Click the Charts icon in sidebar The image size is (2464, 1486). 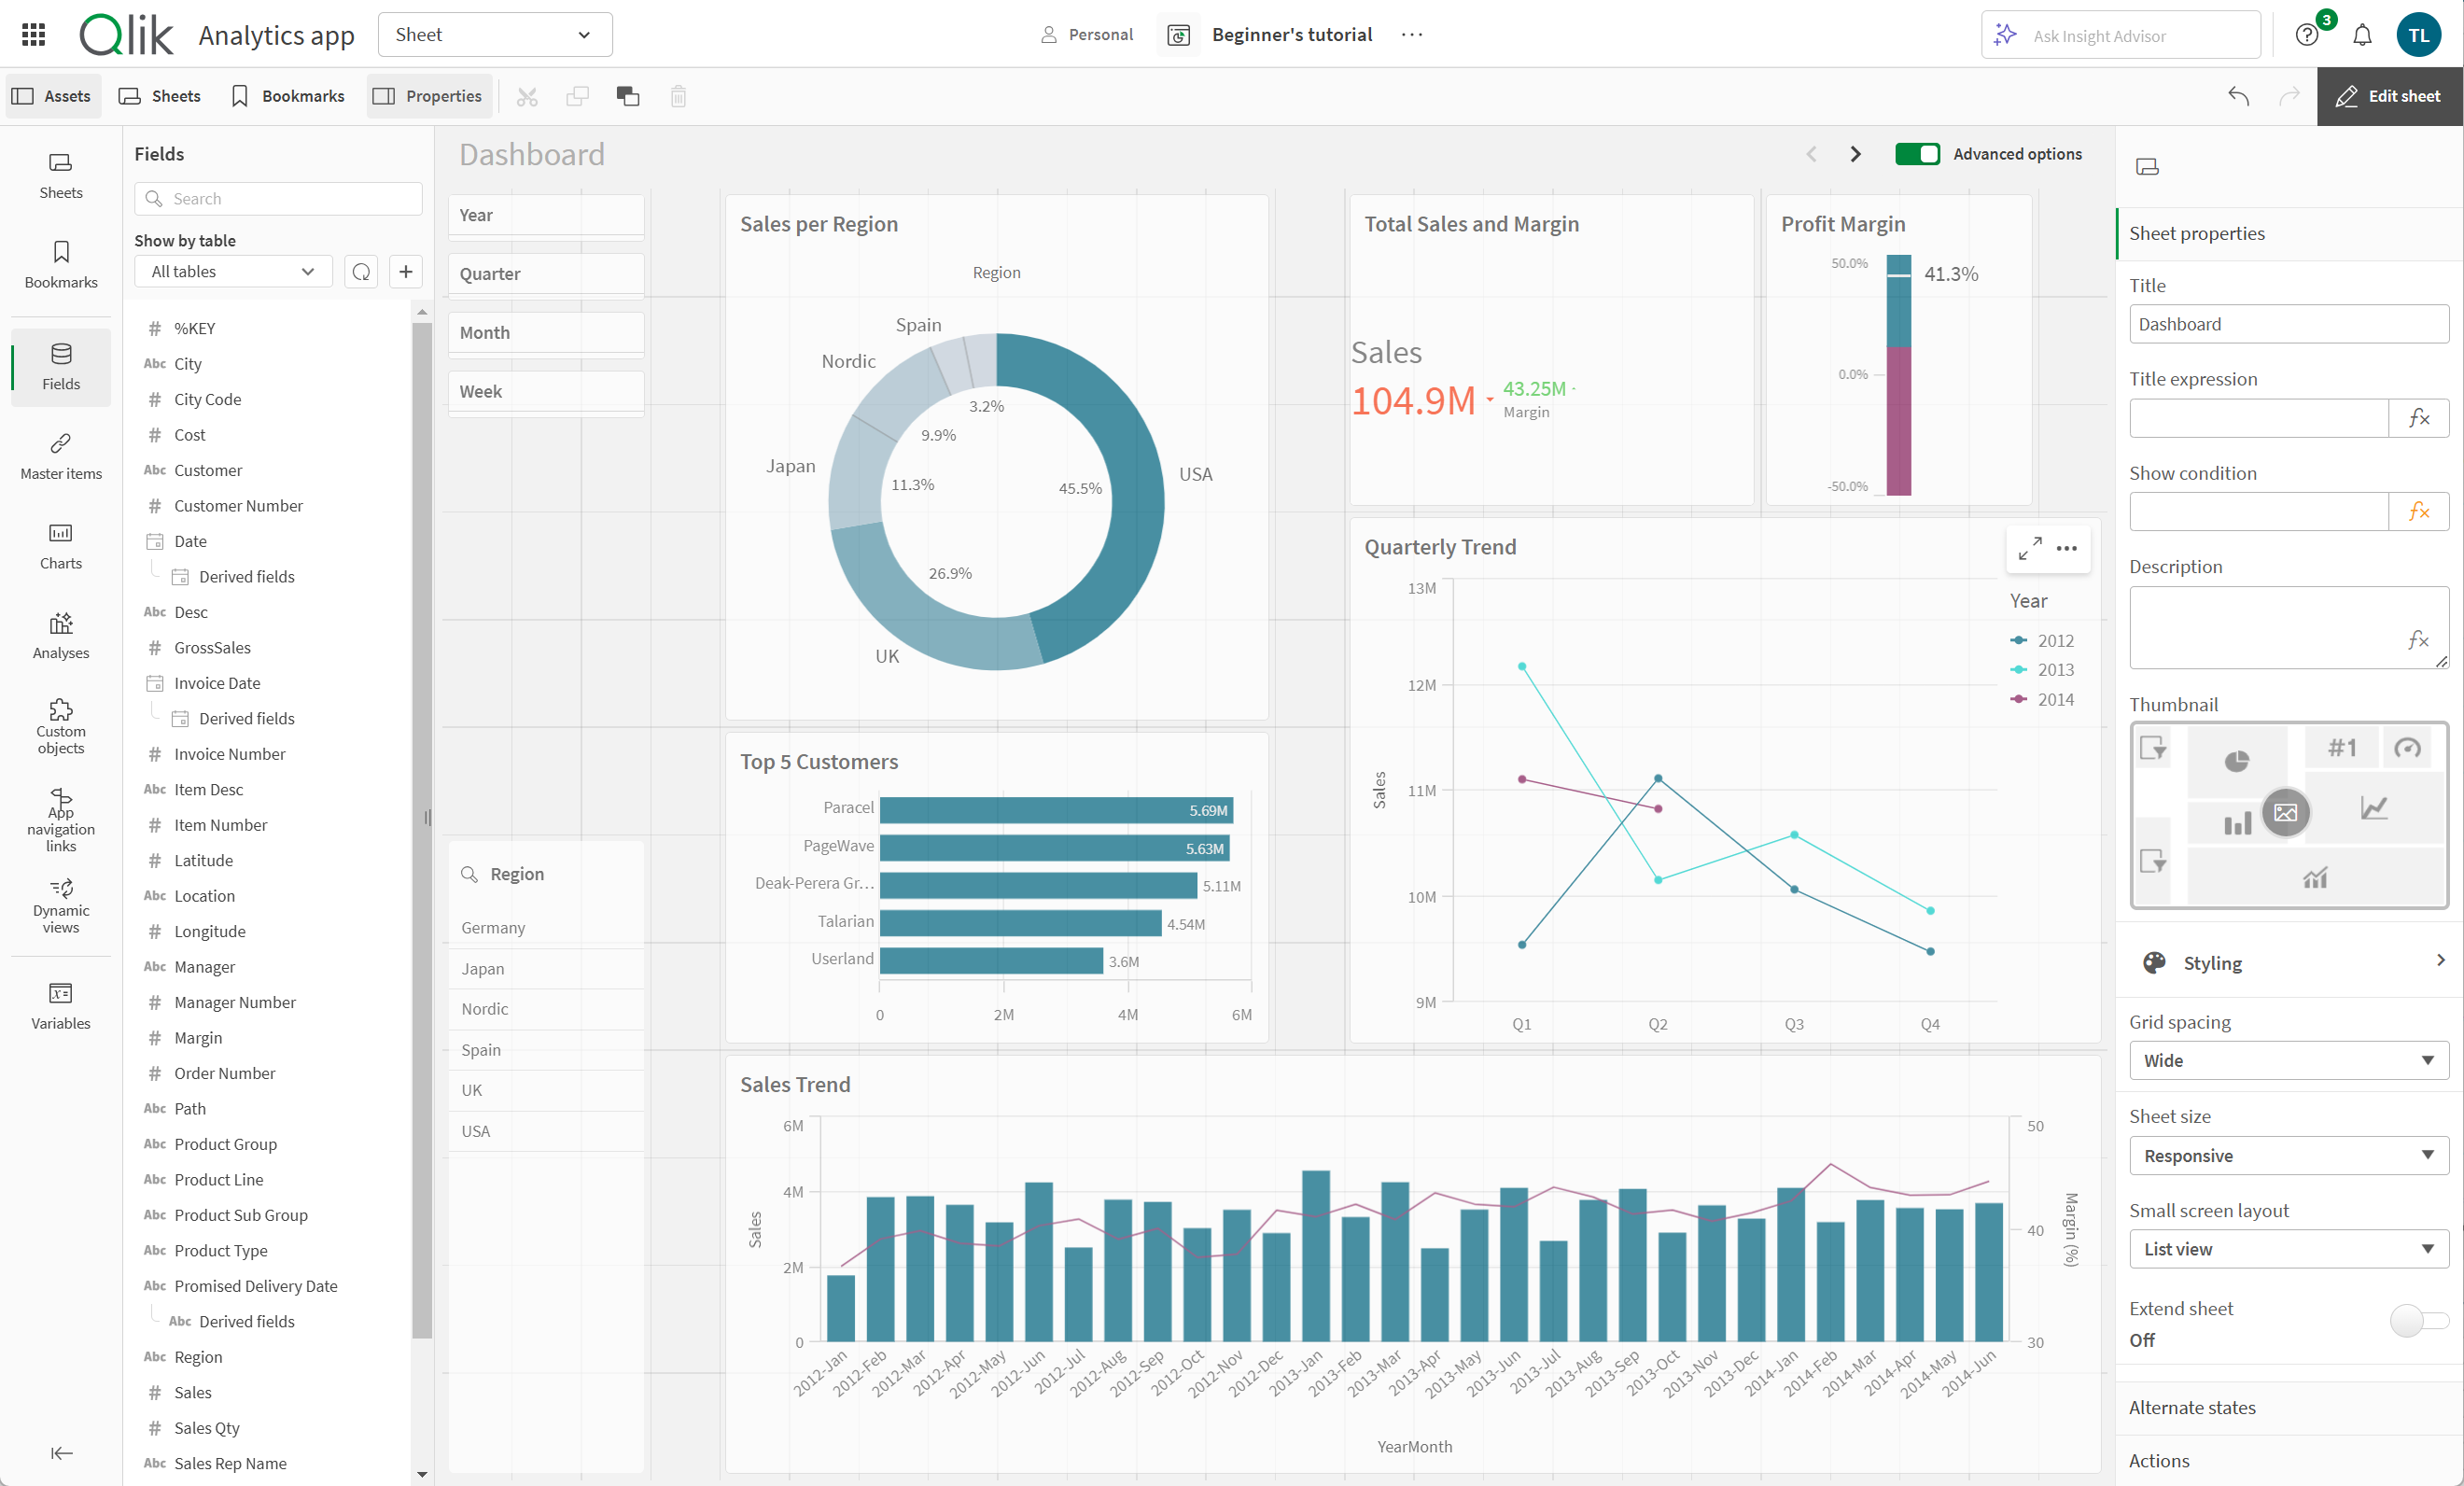tap(60, 546)
